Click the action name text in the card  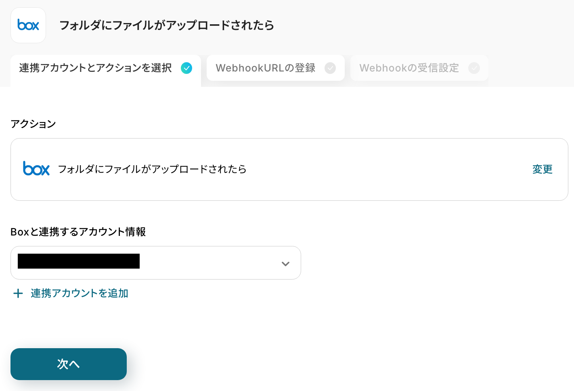(x=152, y=169)
